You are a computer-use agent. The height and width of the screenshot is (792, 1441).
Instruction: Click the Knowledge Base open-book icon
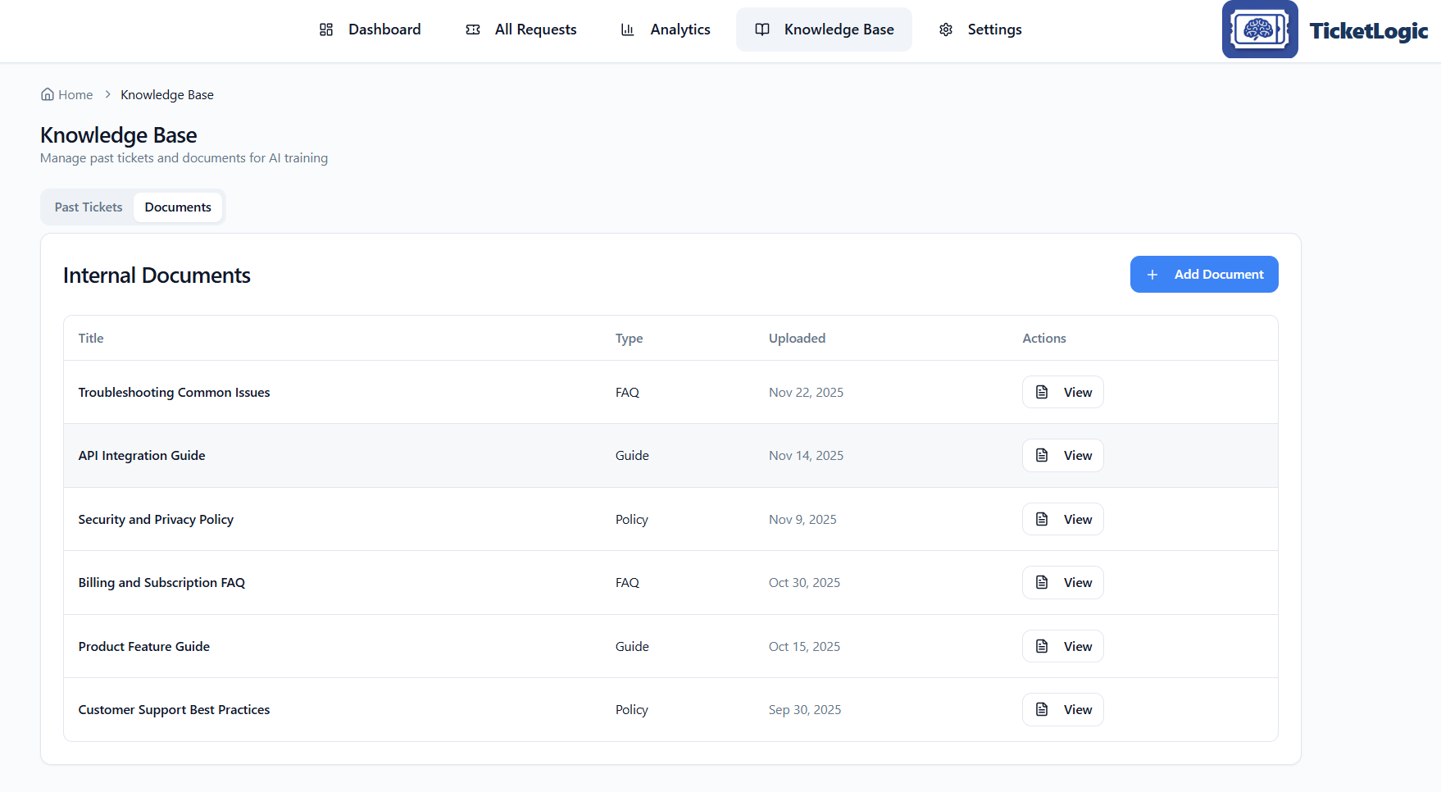click(763, 29)
